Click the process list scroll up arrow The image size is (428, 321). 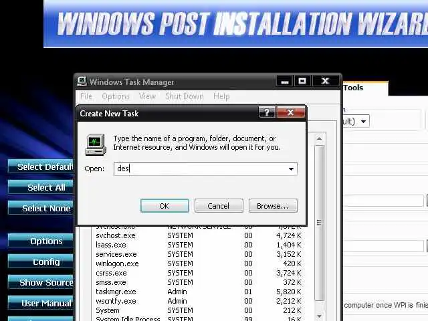(x=320, y=138)
